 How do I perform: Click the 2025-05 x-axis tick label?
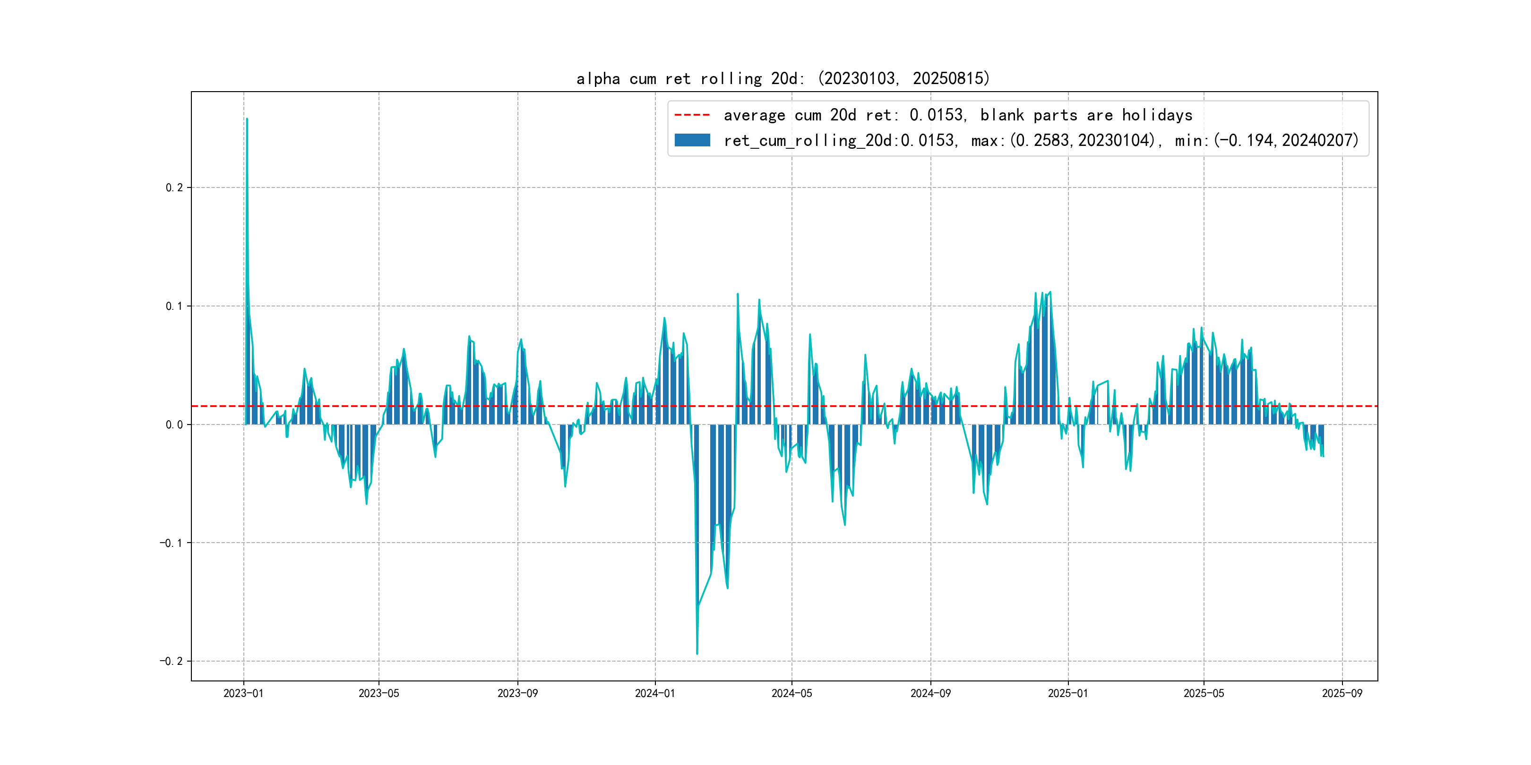[x=1204, y=693]
